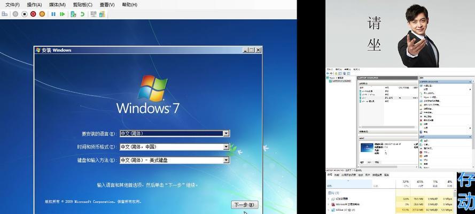Click the Checkpoint toolbar icon

[73, 14]
